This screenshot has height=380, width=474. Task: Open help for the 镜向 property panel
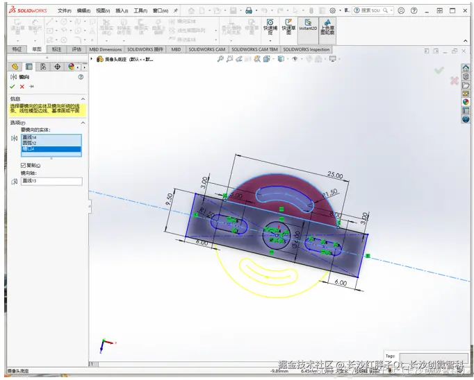[x=81, y=77]
